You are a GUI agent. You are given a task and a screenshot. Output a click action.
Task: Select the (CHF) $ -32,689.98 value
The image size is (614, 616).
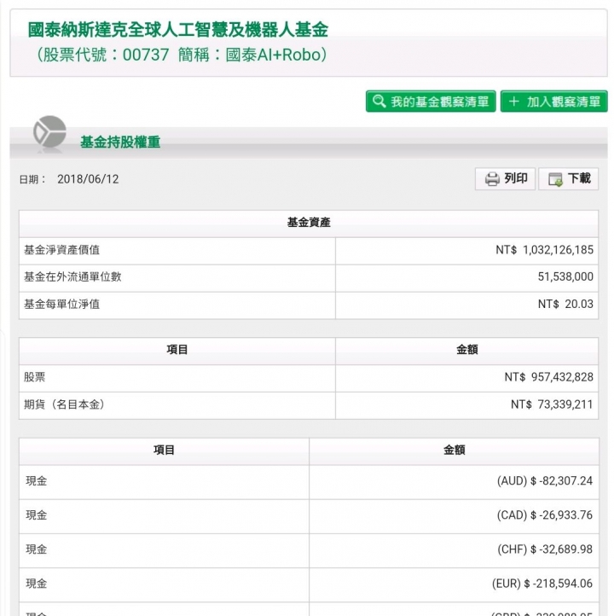[x=545, y=549]
